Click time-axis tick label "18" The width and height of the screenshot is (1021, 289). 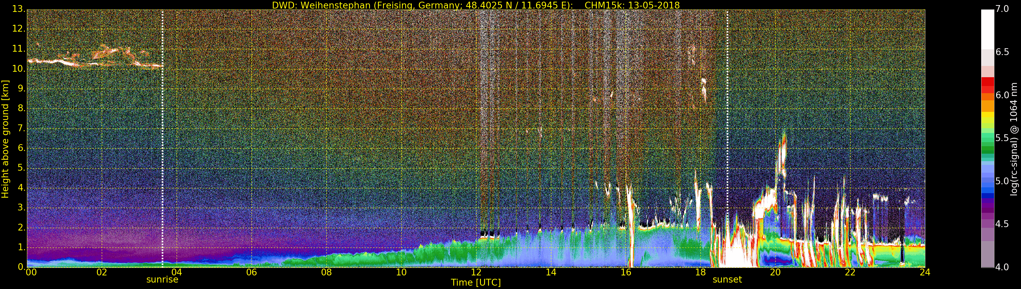pyautogui.click(x=701, y=272)
